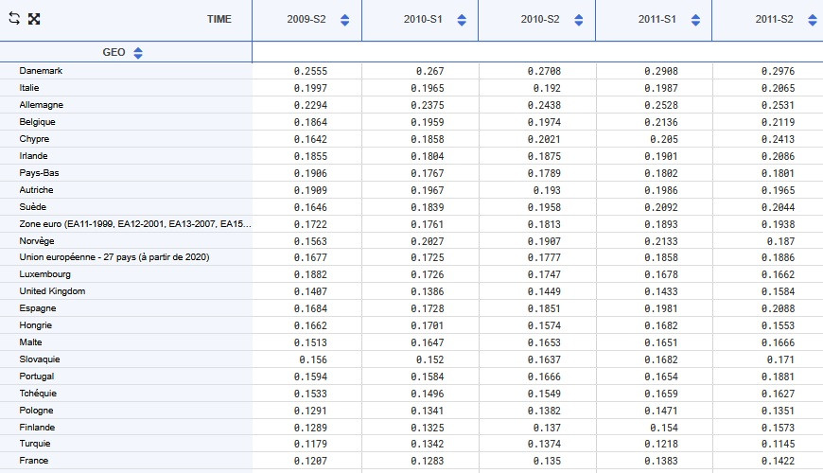Screen dimensions: 823x473
Task: Select the Autriche row label
Action: point(36,189)
